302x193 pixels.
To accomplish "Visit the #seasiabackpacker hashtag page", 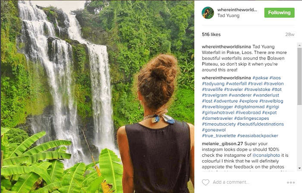I will click(257, 136).
